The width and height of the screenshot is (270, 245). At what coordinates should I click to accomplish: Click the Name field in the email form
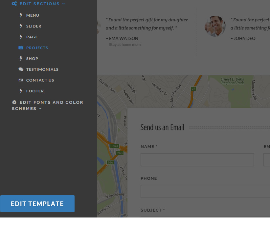pyautogui.click(x=197, y=160)
